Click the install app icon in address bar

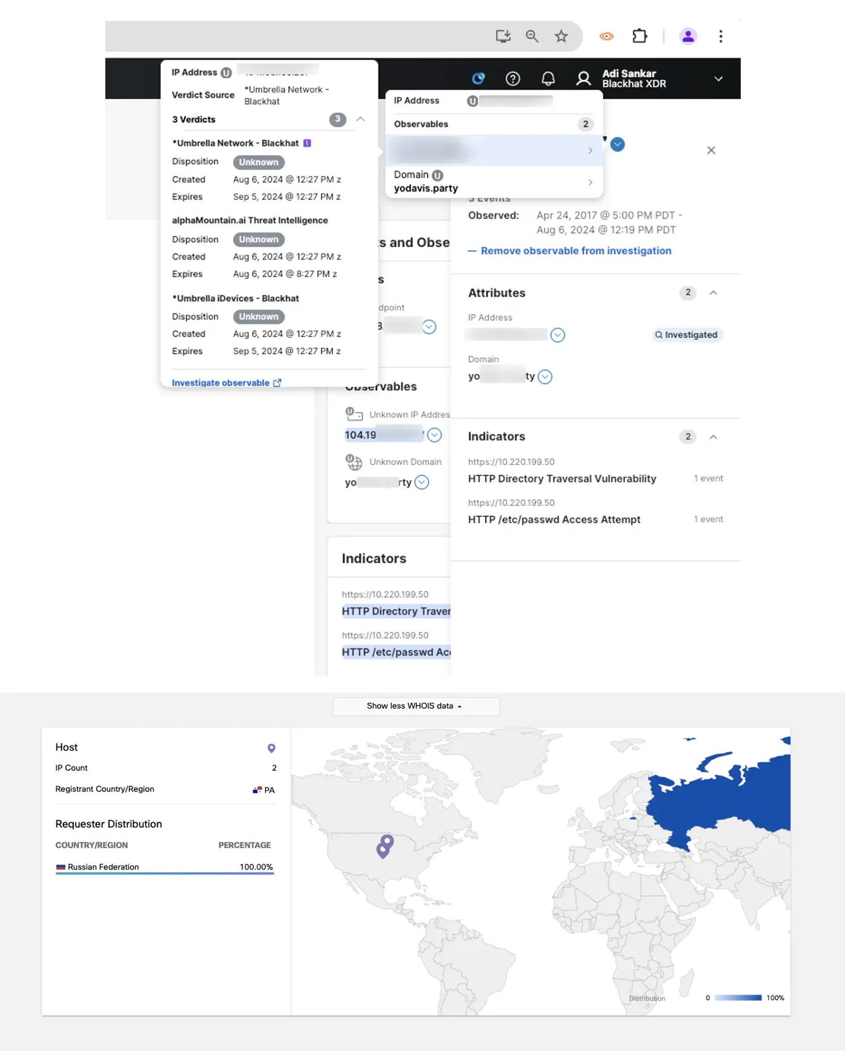[503, 36]
